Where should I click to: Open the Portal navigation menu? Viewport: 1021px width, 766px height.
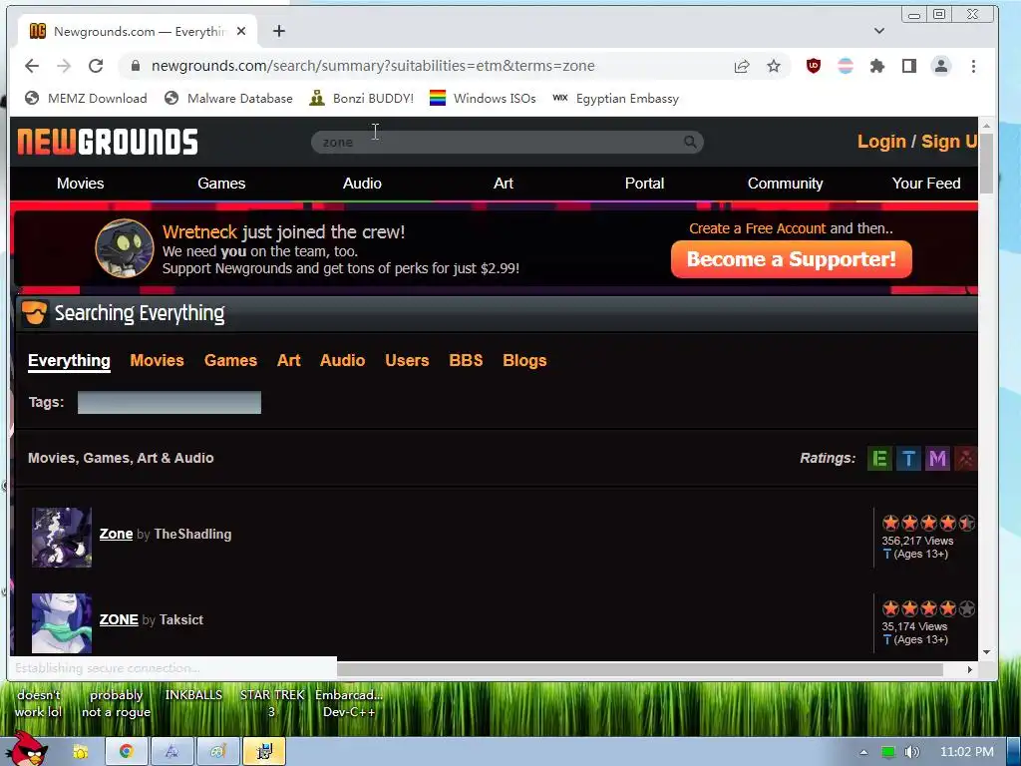[x=645, y=184]
